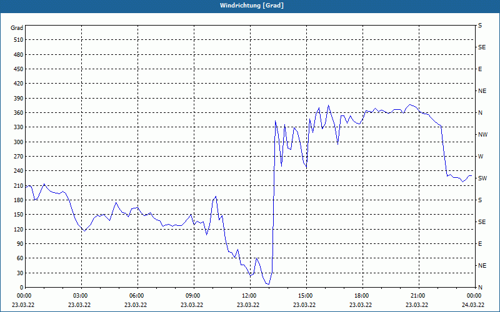This screenshot has height=312, width=500.
Task: Click the N compass label level with 0
Action: tap(480, 288)
